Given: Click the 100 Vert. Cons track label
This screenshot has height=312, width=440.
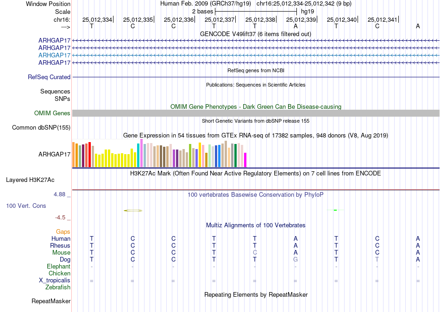Looking at the screenshot, I should (26, 206).
